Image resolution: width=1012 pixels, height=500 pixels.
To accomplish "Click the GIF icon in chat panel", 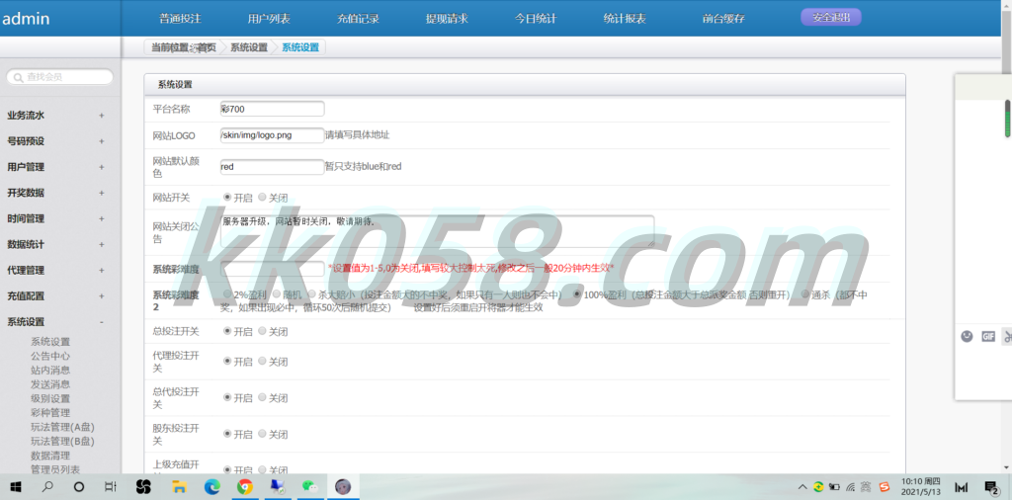I will 988,336.
